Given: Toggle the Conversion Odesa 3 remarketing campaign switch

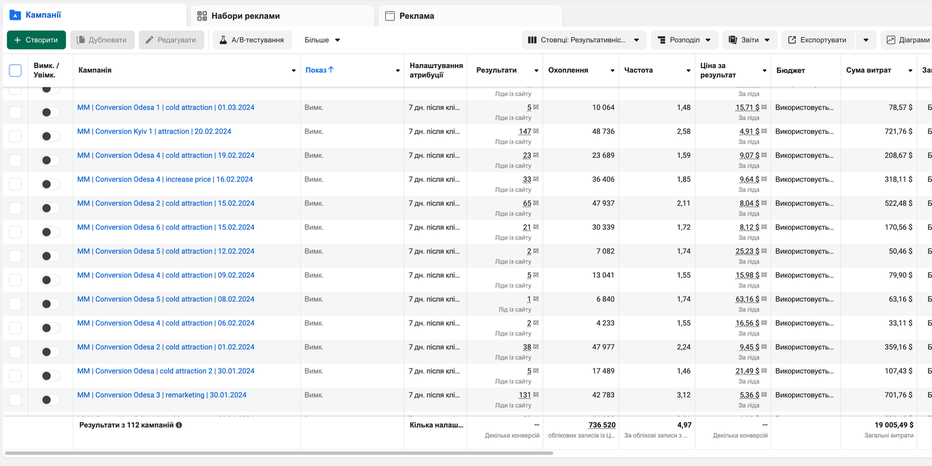Looking at the screenshot, I should pyautogui.click(x=51, y=400).
